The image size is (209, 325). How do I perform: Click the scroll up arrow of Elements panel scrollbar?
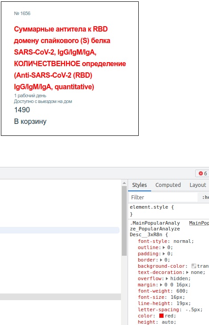(124, 183)
